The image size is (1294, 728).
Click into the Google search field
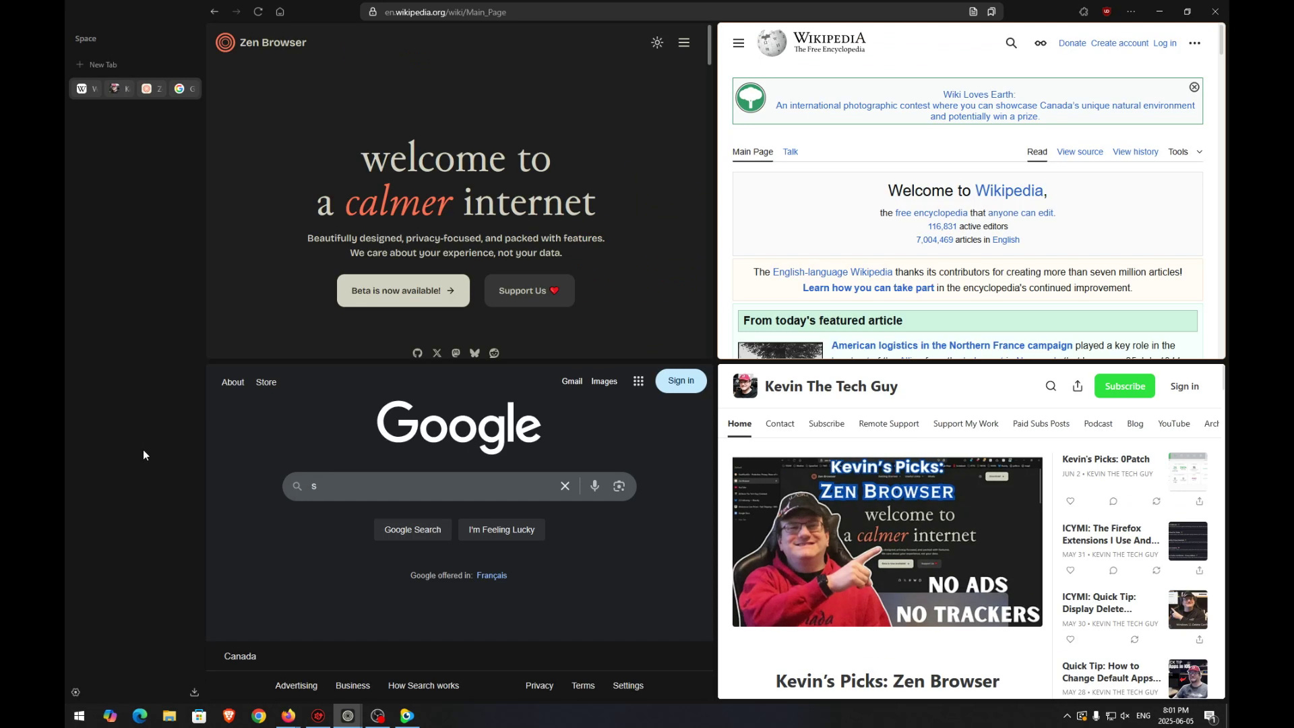[x=431, y=486]
